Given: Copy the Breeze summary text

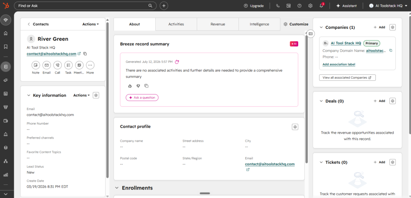Looking at the screenshot, I should click(x=146, y=86).
